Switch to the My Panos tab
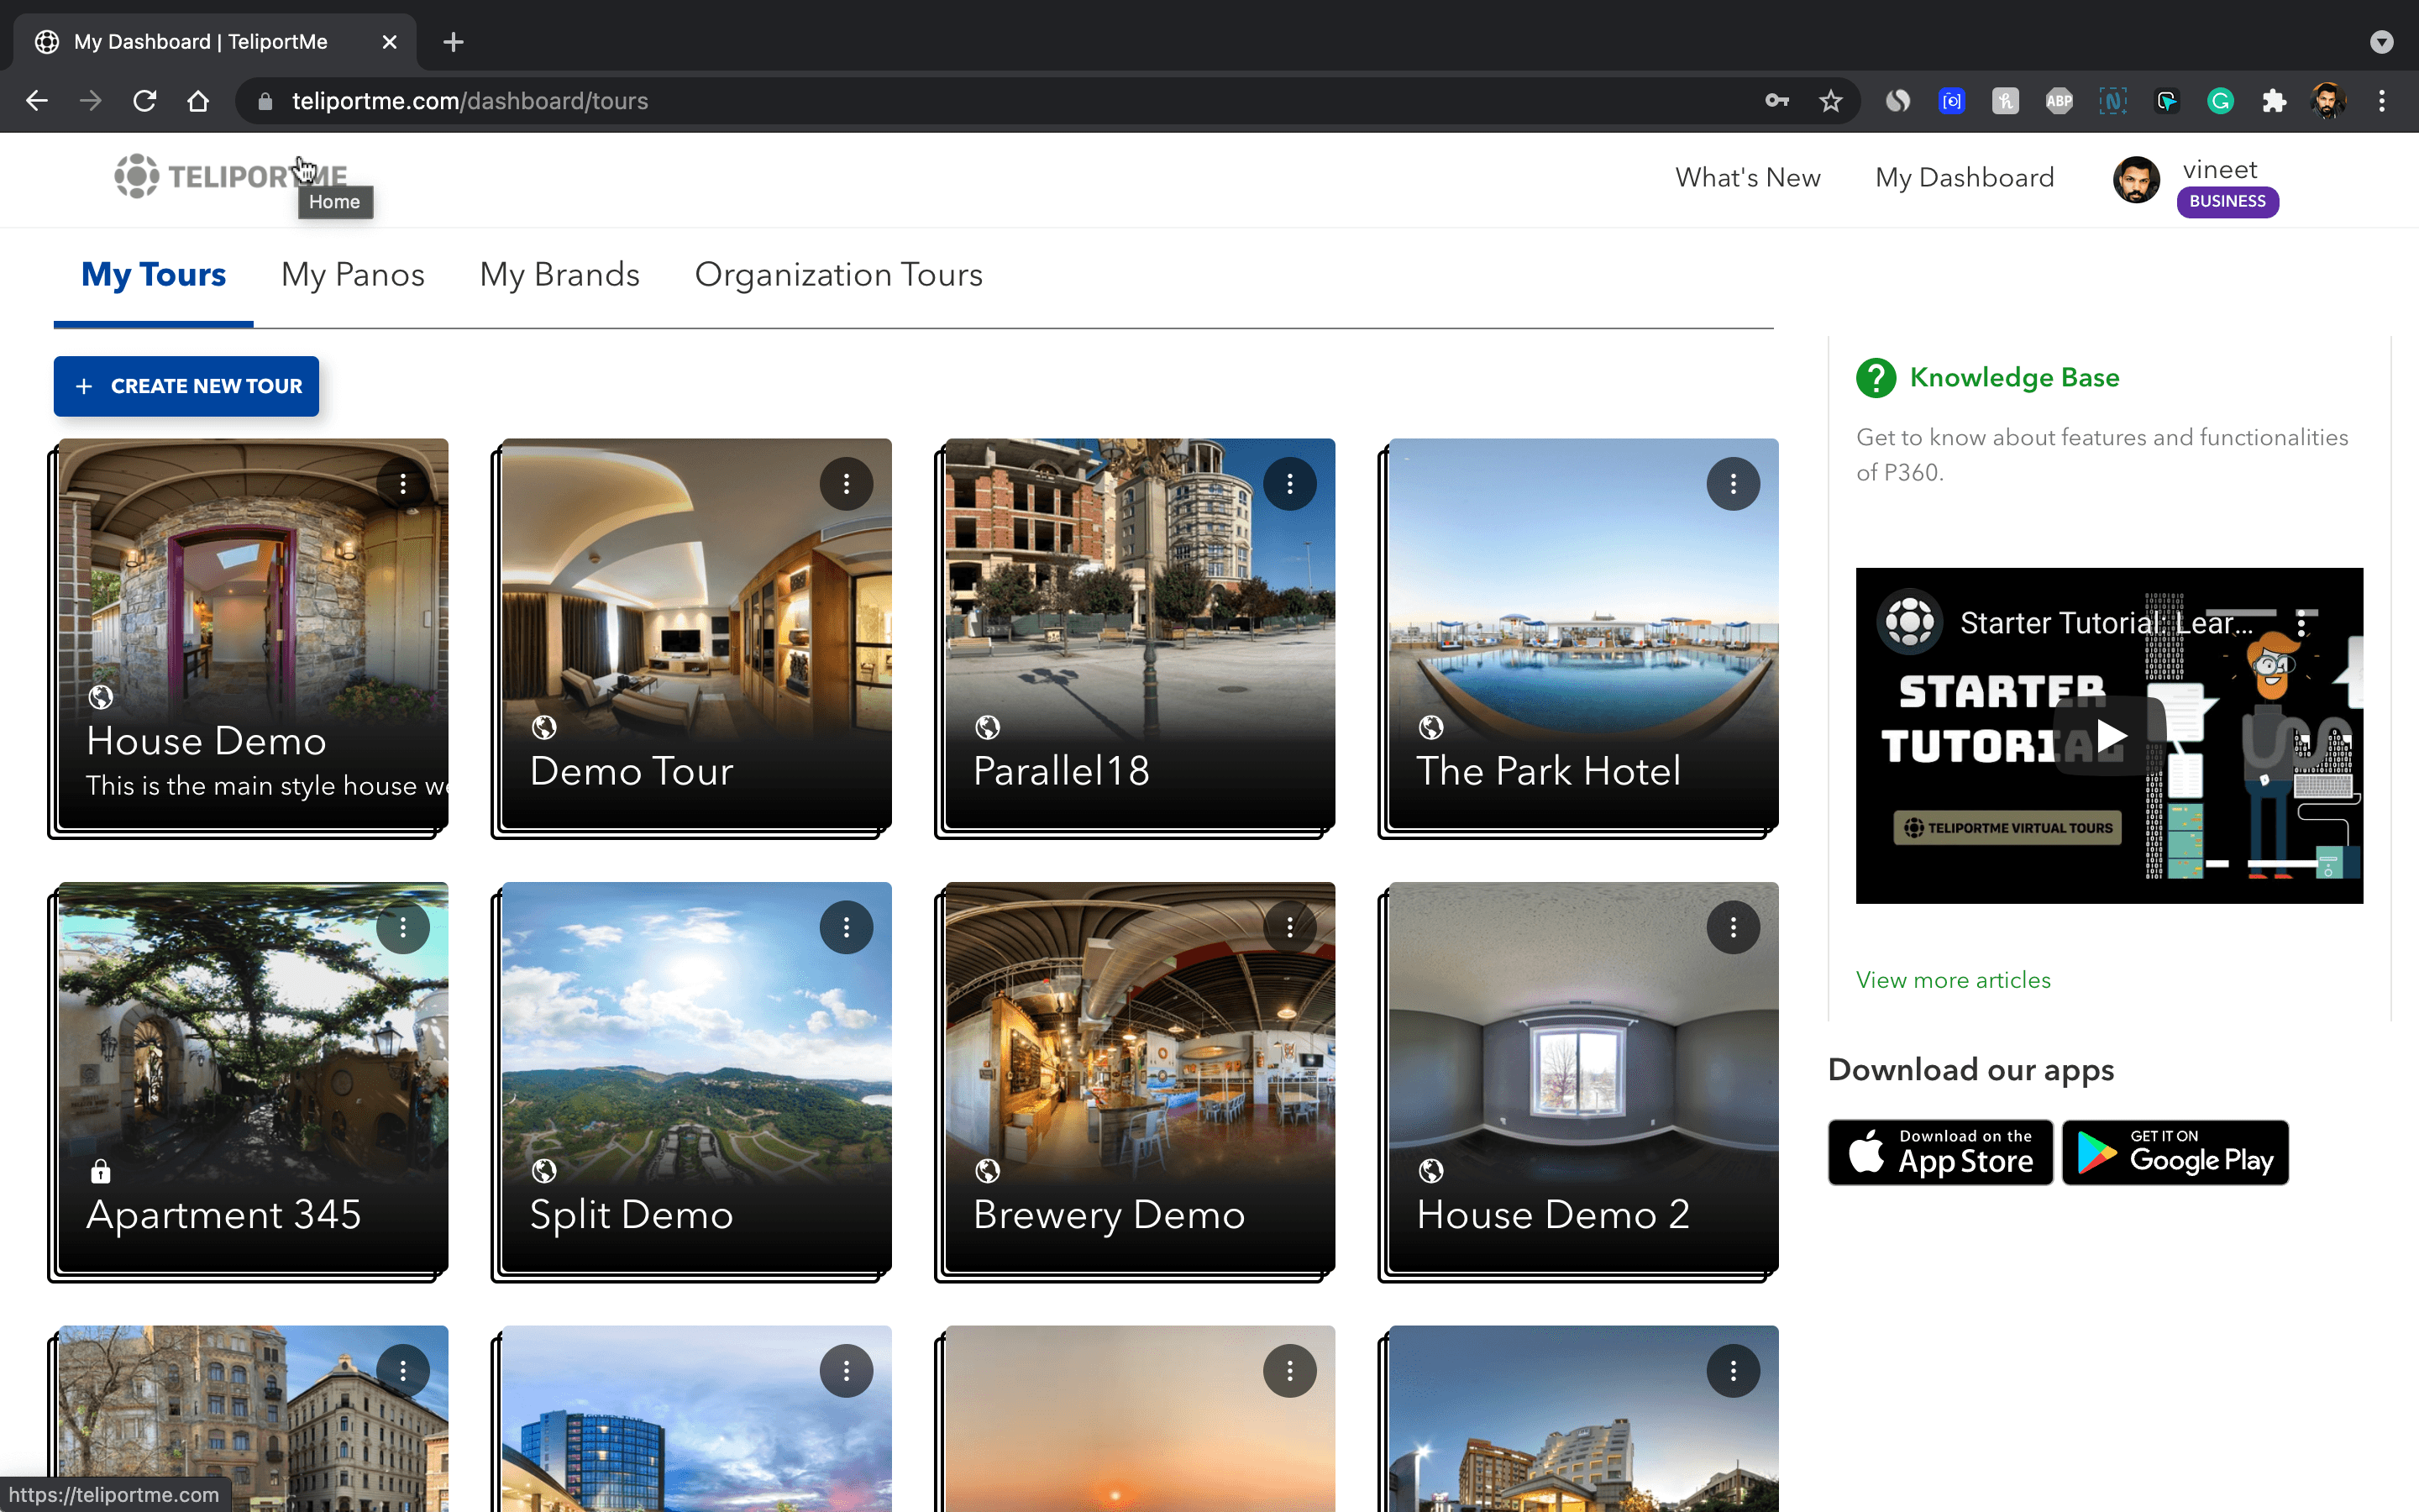Image resolution: width=2419 pixels, height=1512 pixels. [353, 275]
